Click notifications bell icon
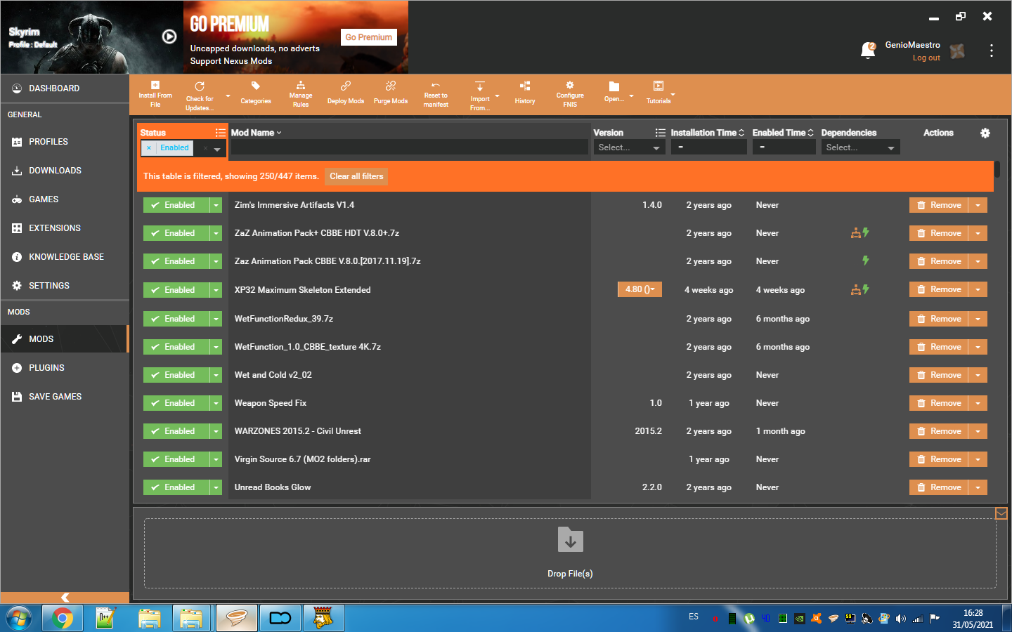This screenshot has height=632, width=1012. point(868,51)
